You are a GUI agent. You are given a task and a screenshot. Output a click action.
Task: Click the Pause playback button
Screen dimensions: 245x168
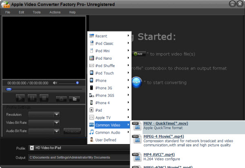coord(32,98)
